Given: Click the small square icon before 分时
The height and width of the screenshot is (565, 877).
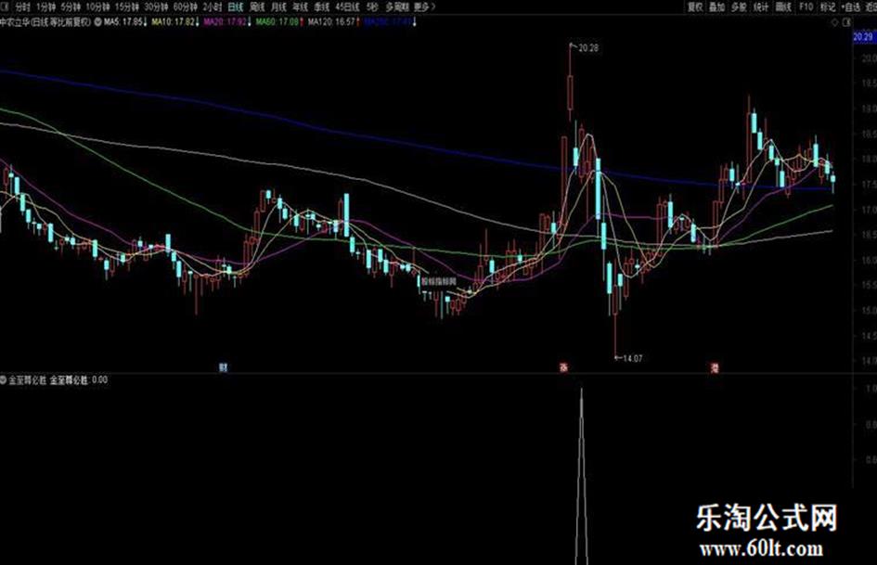Looking at the screenshot, I should 5,6.
